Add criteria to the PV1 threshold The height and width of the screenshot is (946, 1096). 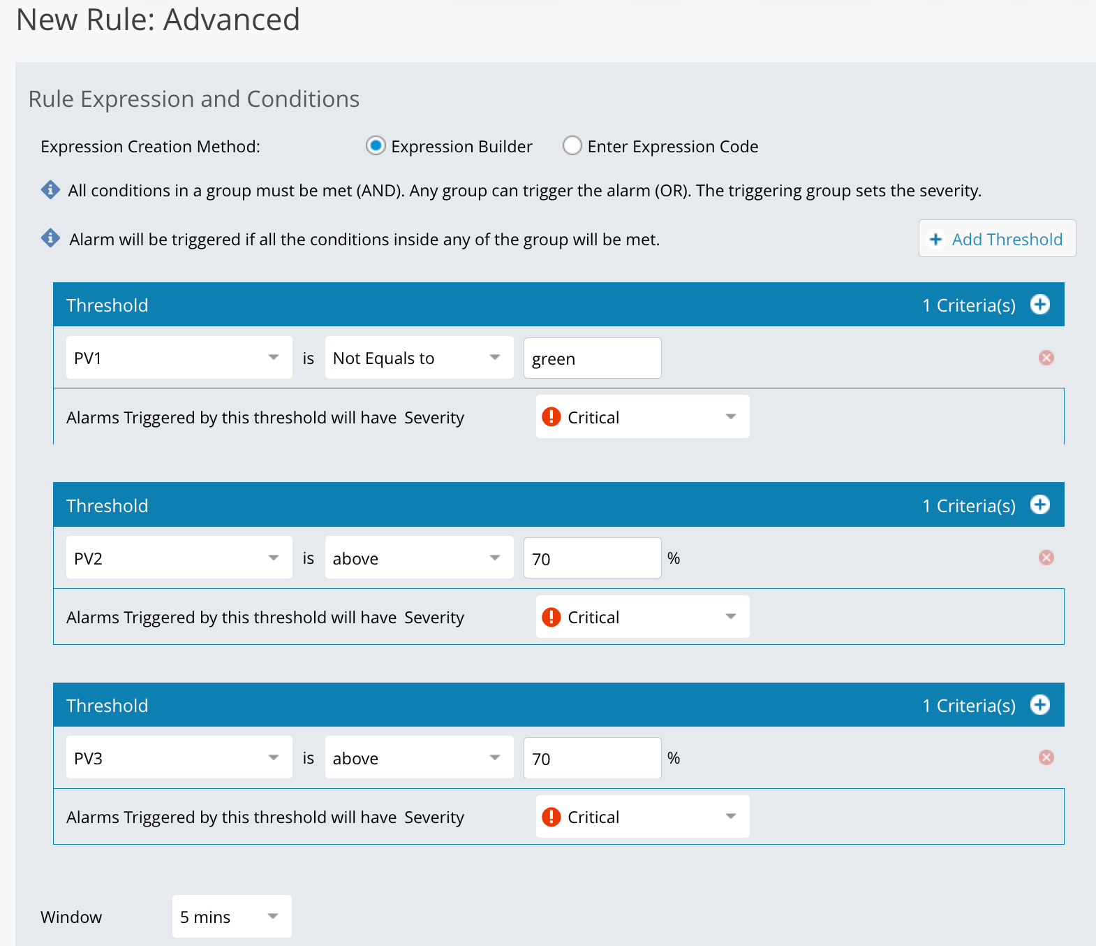[x=1039, y=305]
